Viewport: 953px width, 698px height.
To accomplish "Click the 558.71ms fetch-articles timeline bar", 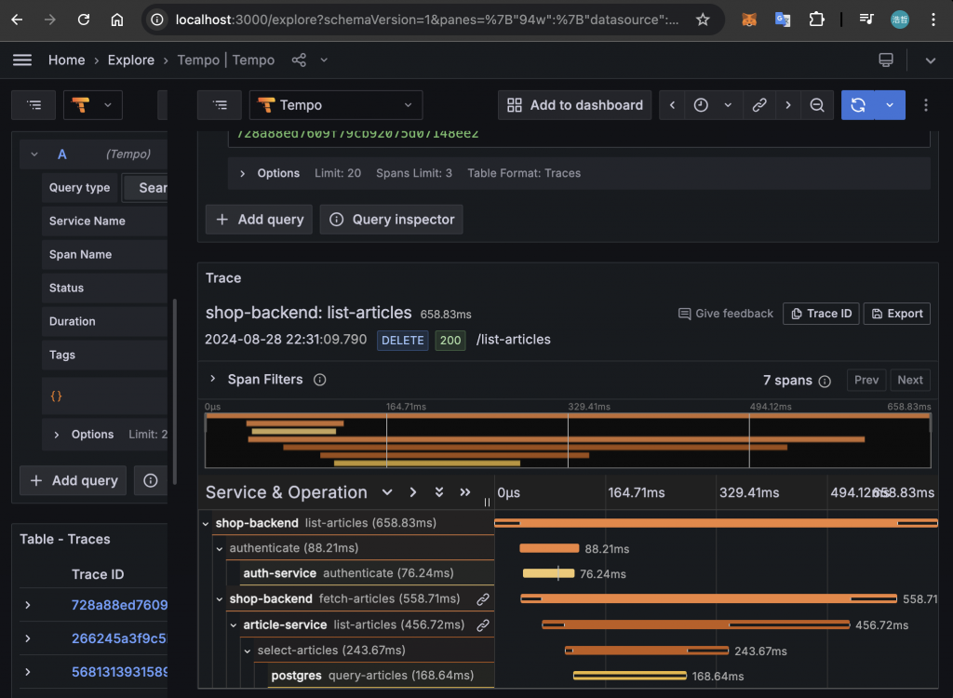I will (x=708, y=599).
